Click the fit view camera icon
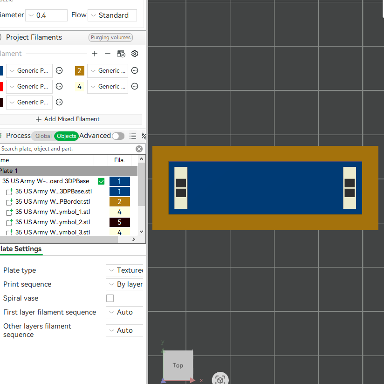 tap(220, 379)
